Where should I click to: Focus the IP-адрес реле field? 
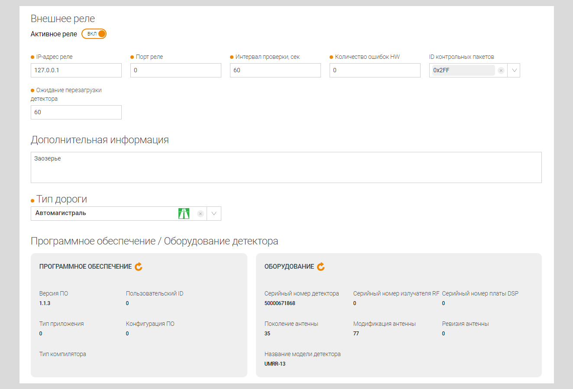pos(76,71)
